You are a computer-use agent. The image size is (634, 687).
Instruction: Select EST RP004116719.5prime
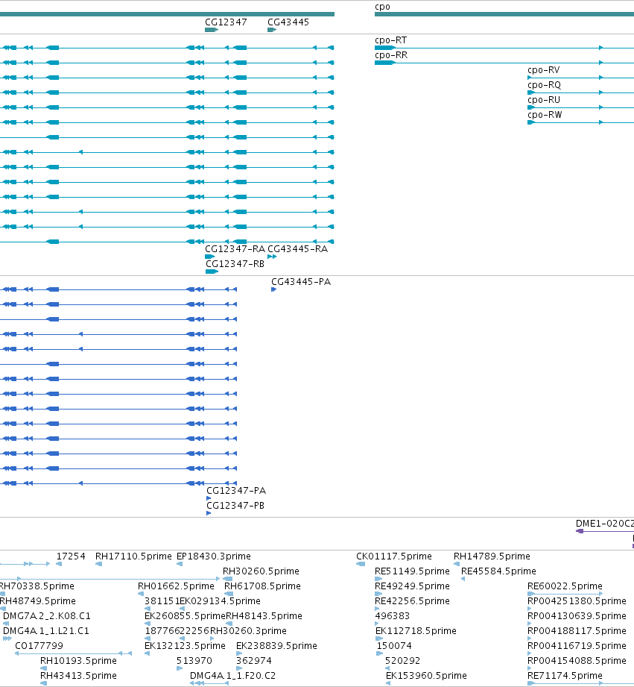[x=577, y=646]
